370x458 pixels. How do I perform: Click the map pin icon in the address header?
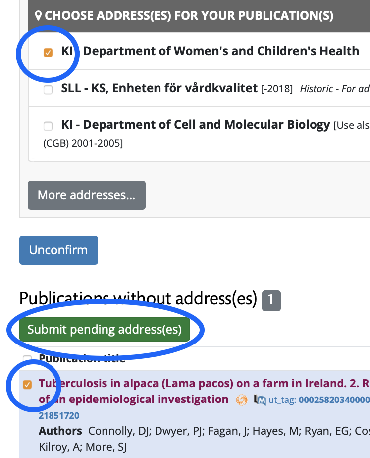[38, 15]
